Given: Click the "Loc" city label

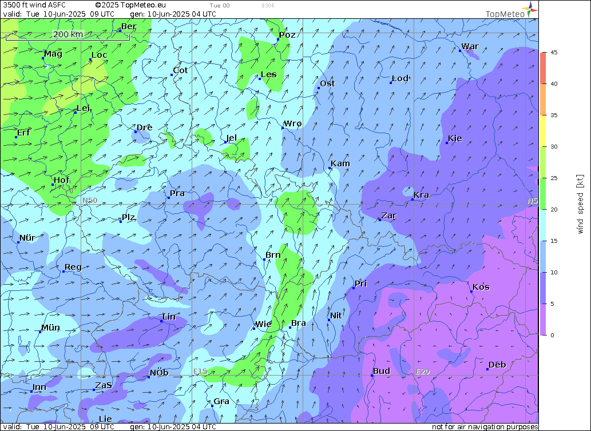Looking at the screenshot, I should coord(100,55).
